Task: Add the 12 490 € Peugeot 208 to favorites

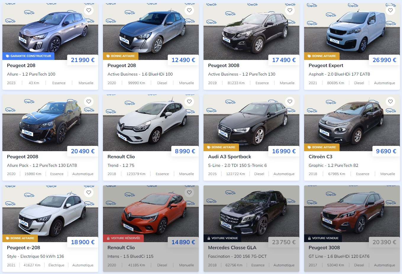Action: click(x=189, y=10)
